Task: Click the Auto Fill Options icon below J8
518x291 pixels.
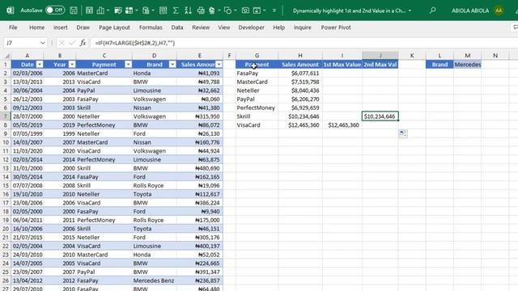Action: (403, 133)
